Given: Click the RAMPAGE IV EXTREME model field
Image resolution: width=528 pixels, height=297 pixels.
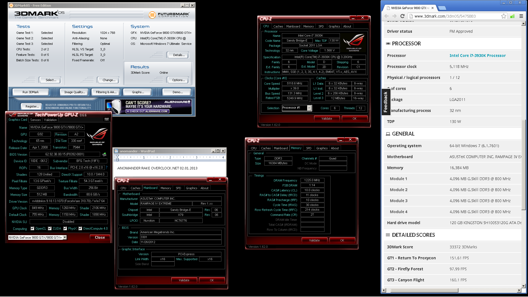Looking at the screenshot, I should pyautogui.click(x=166, y=204).
